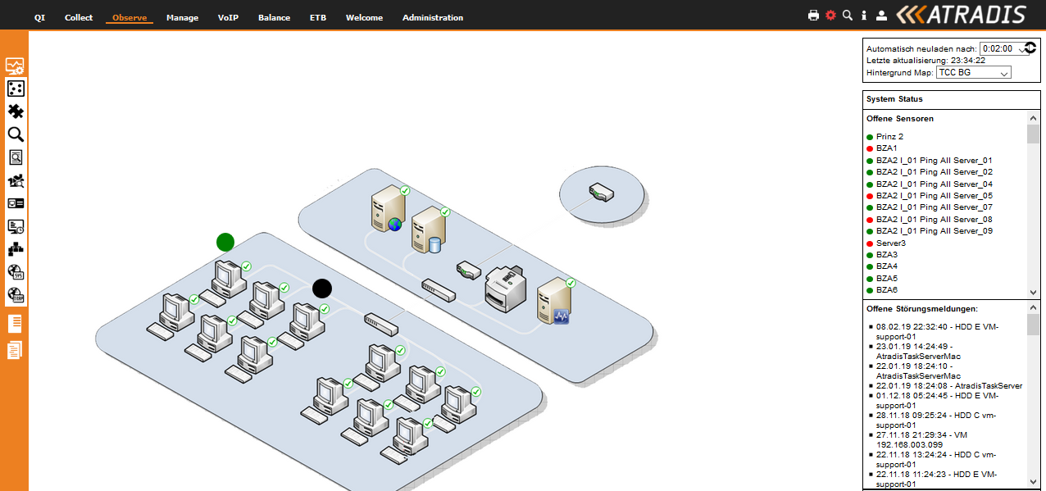Screen dimensions: 1046x491
Task: Select sensor BZA2 I_01 Ping All Server_02
Action: point(934,172)
